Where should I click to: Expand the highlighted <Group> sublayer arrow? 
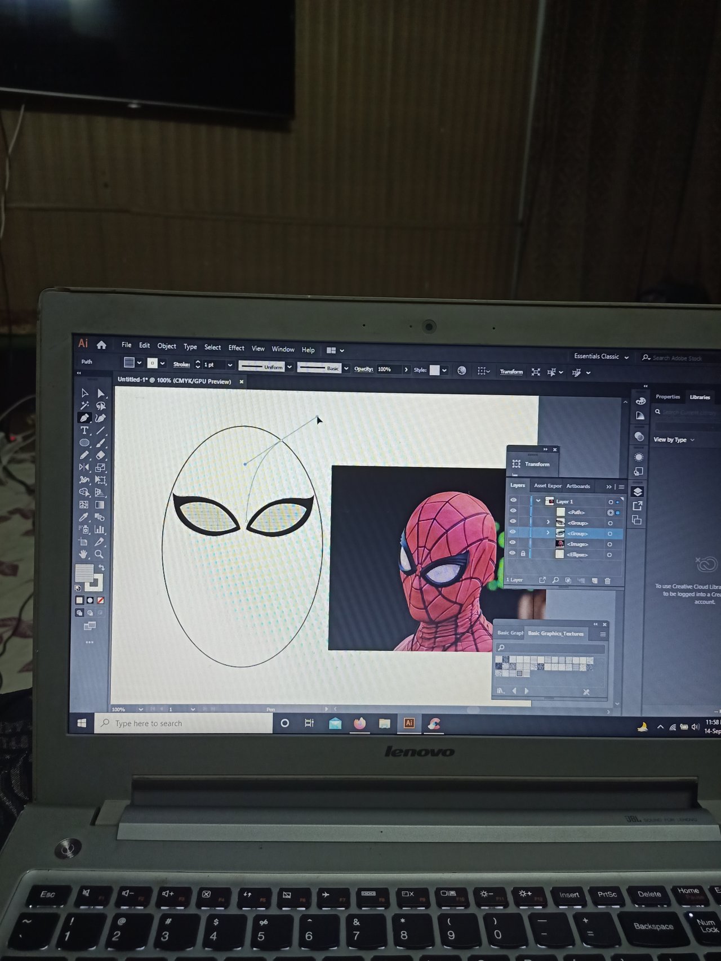click(548, 533)
